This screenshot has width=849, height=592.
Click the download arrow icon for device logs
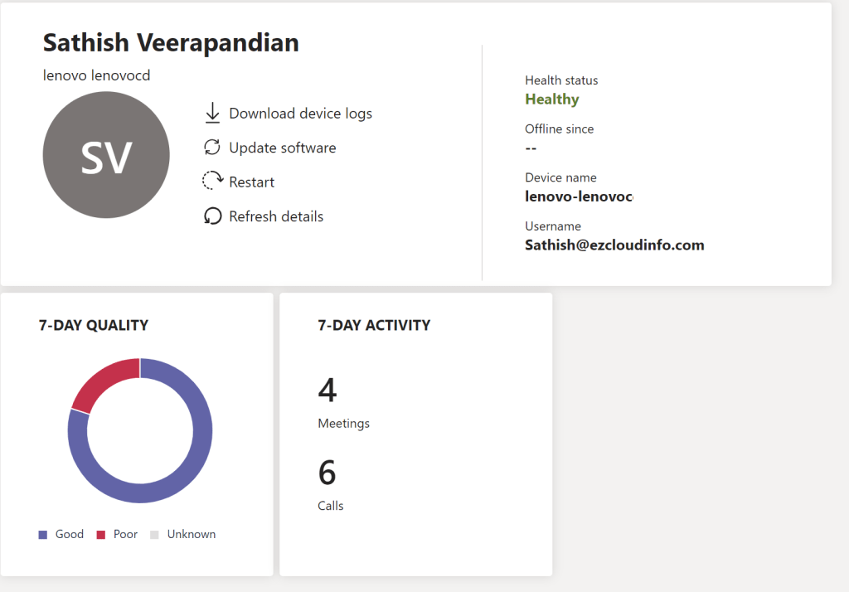212,113
